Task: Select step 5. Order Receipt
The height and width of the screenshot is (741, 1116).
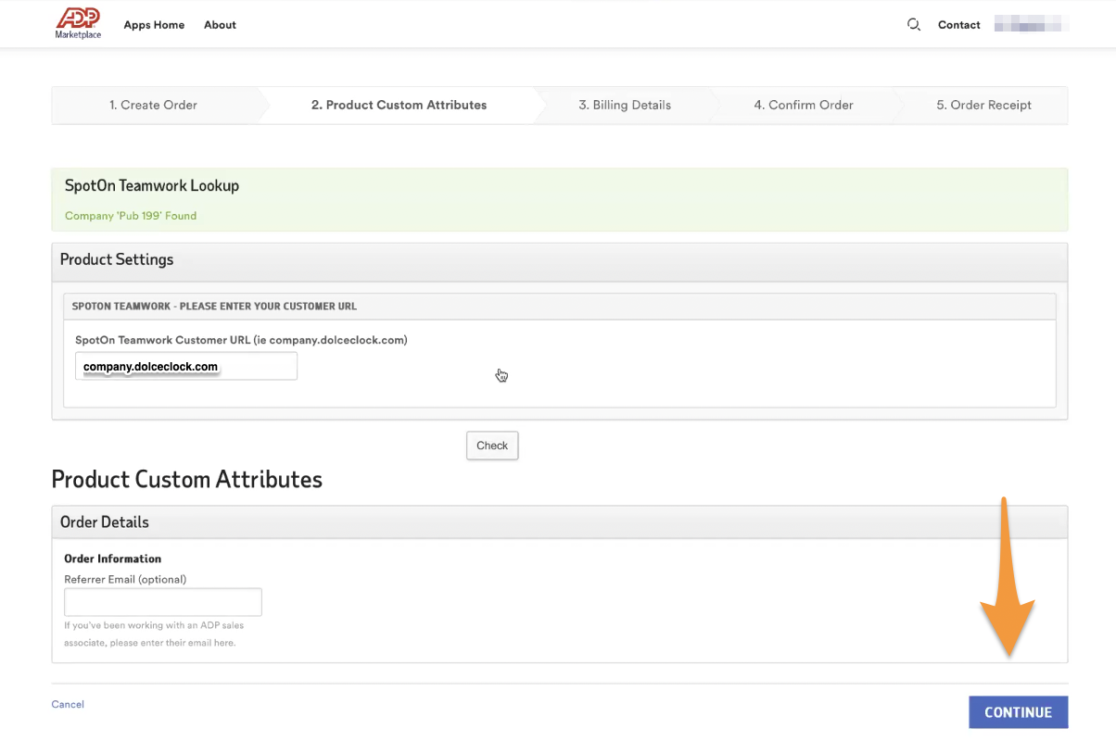Action: 983,105
